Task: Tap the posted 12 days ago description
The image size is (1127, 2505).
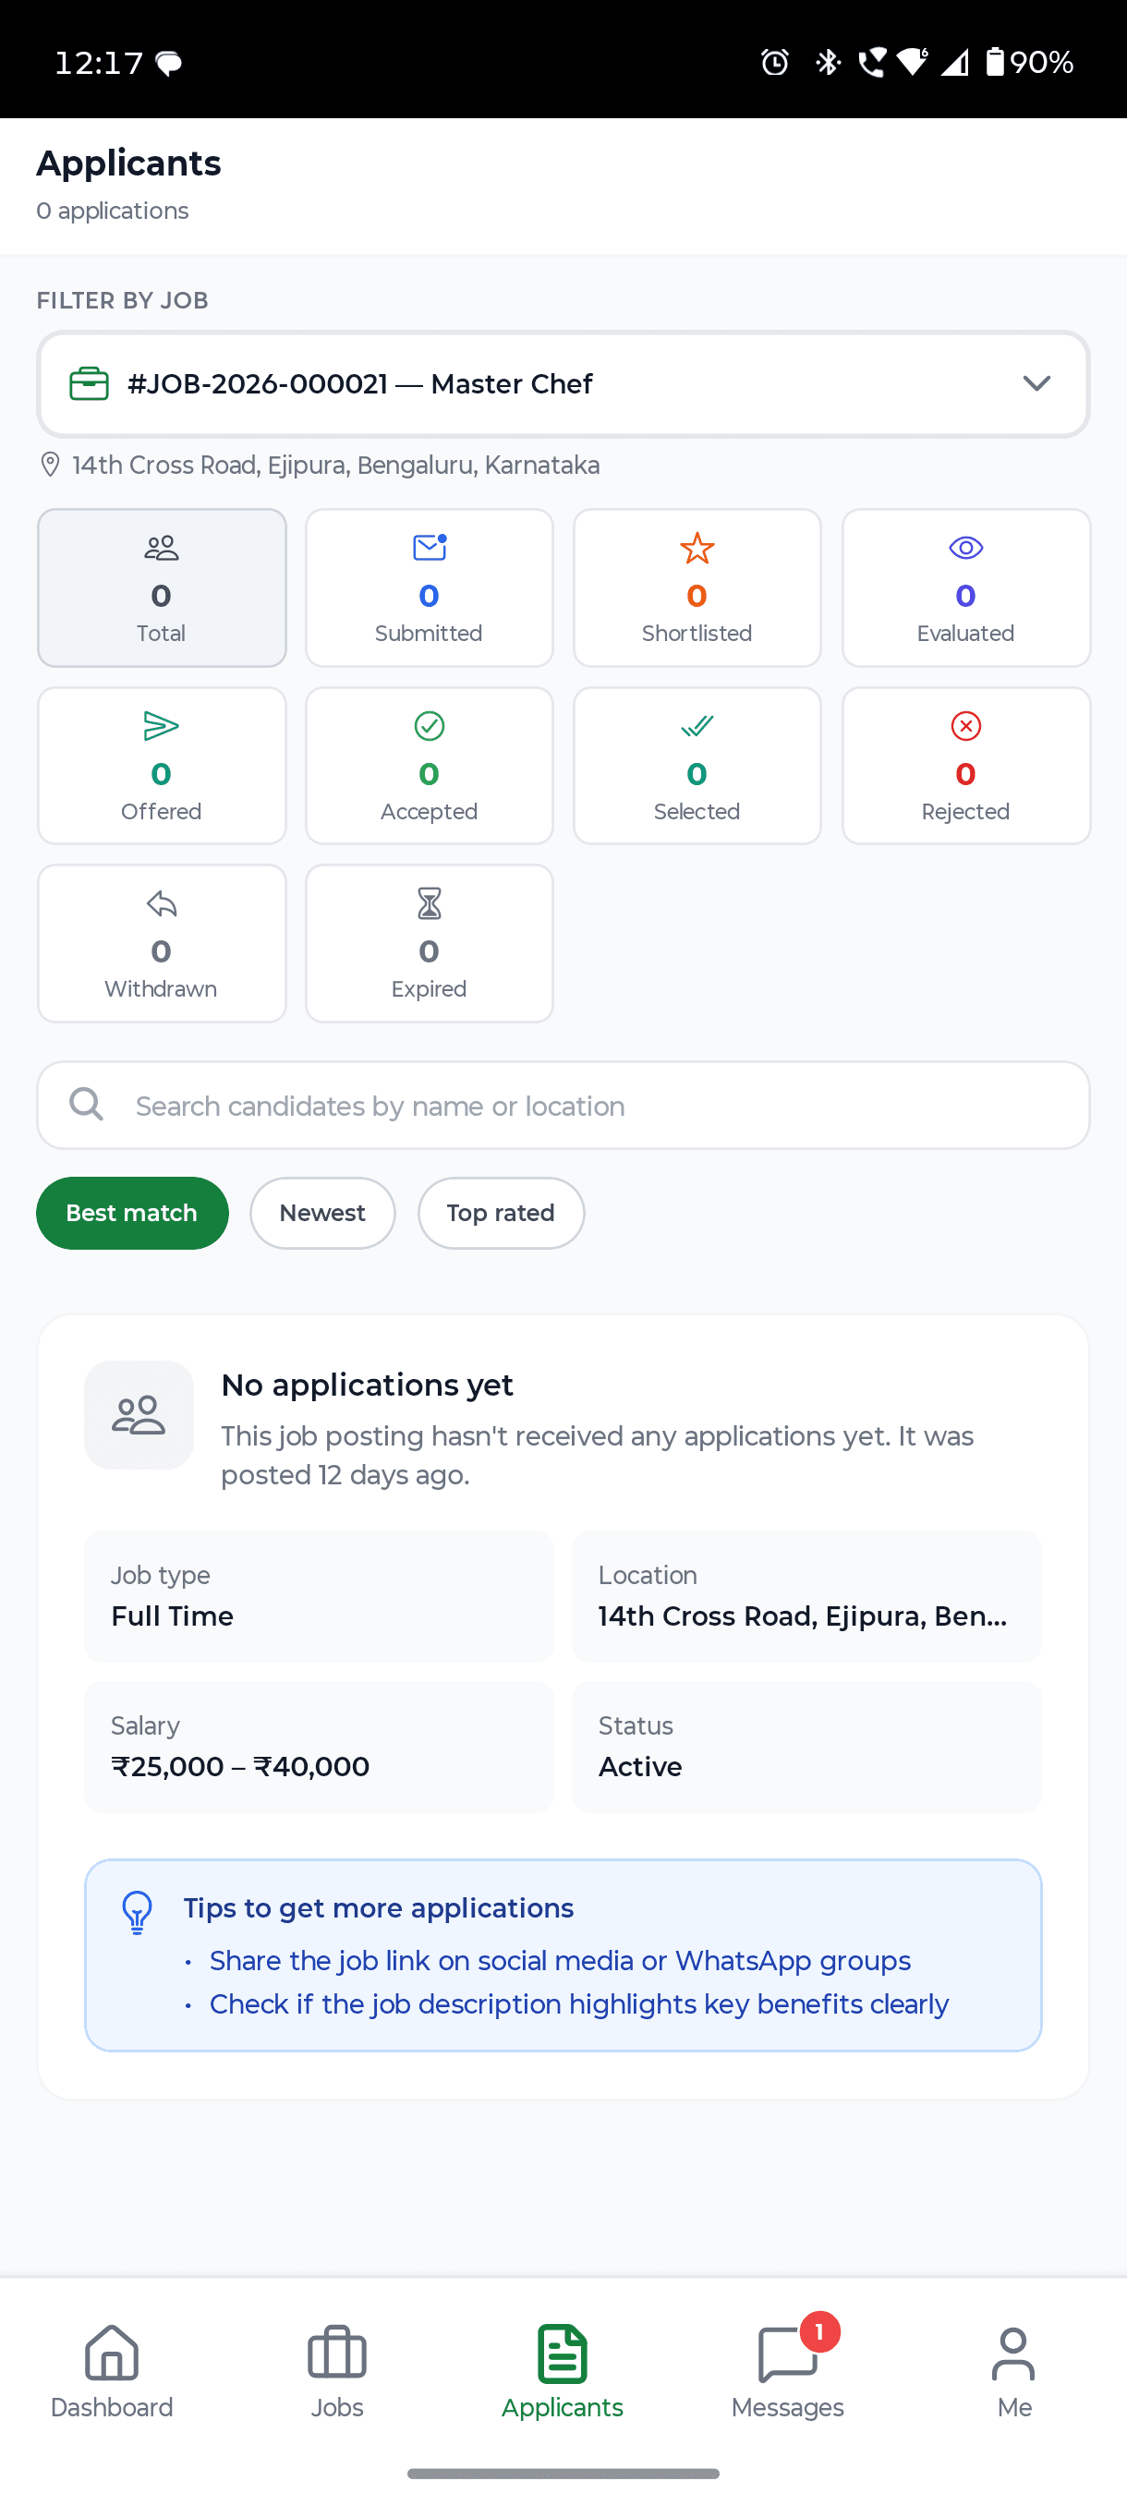Action: tap(597, 1456)
